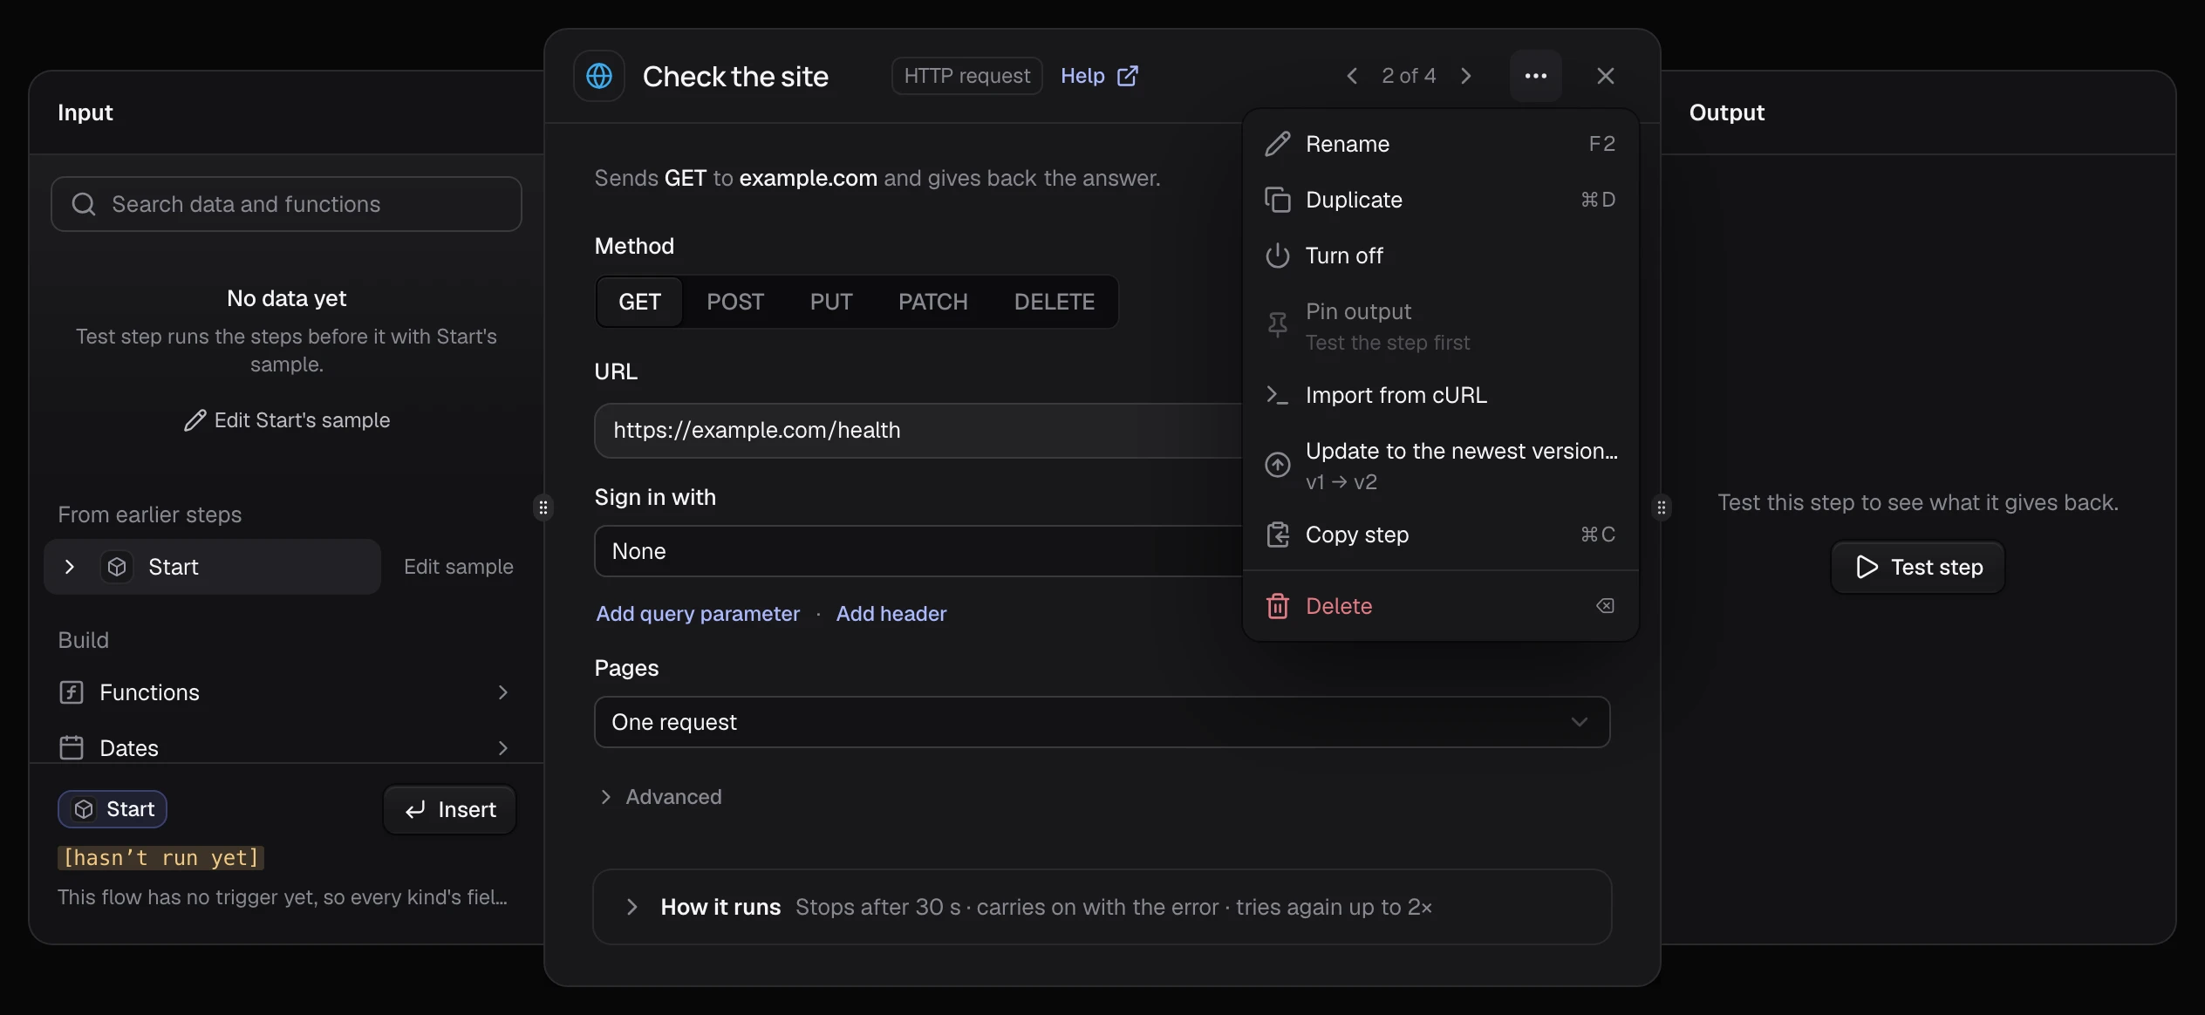
Task: Open the Pages One request dropdown
Action: tap(1102, 722)
